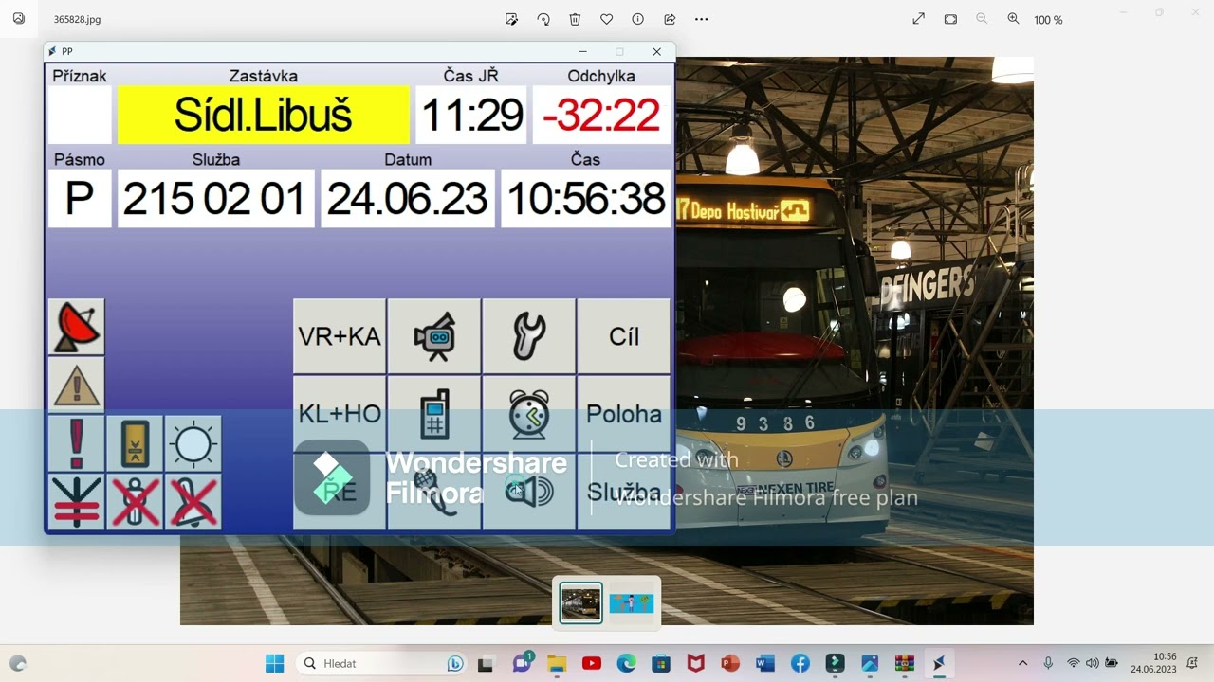Tap the Cíl destination button
The height and width of the screenshot is (682, 1214).
(x=624, y=336)
